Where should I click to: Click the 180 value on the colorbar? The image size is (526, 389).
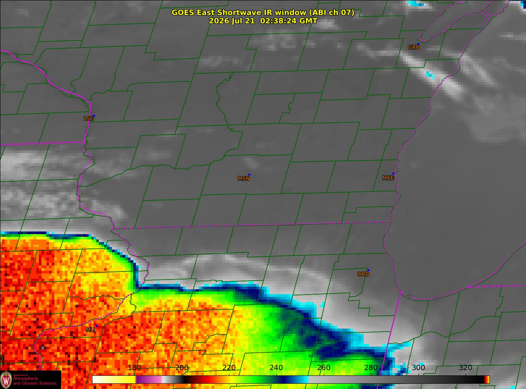(x=134, y=368)
